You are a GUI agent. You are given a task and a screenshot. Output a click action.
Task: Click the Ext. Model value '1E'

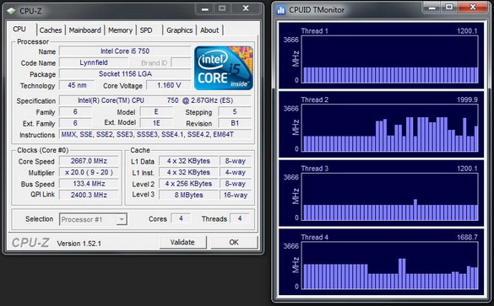(156, 123)
